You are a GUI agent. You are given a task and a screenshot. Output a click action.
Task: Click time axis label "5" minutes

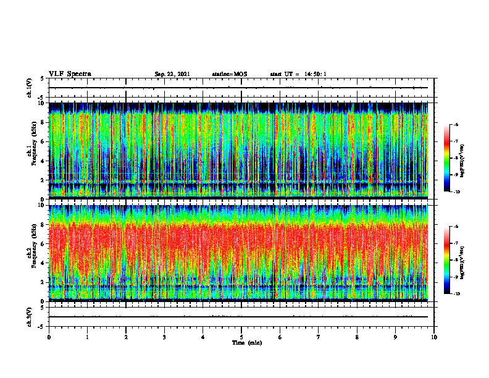(241, 337)
